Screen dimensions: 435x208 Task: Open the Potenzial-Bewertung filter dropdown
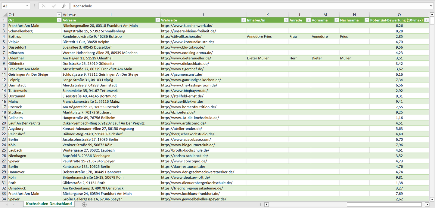pyautogui.click(x=426, y=20)
